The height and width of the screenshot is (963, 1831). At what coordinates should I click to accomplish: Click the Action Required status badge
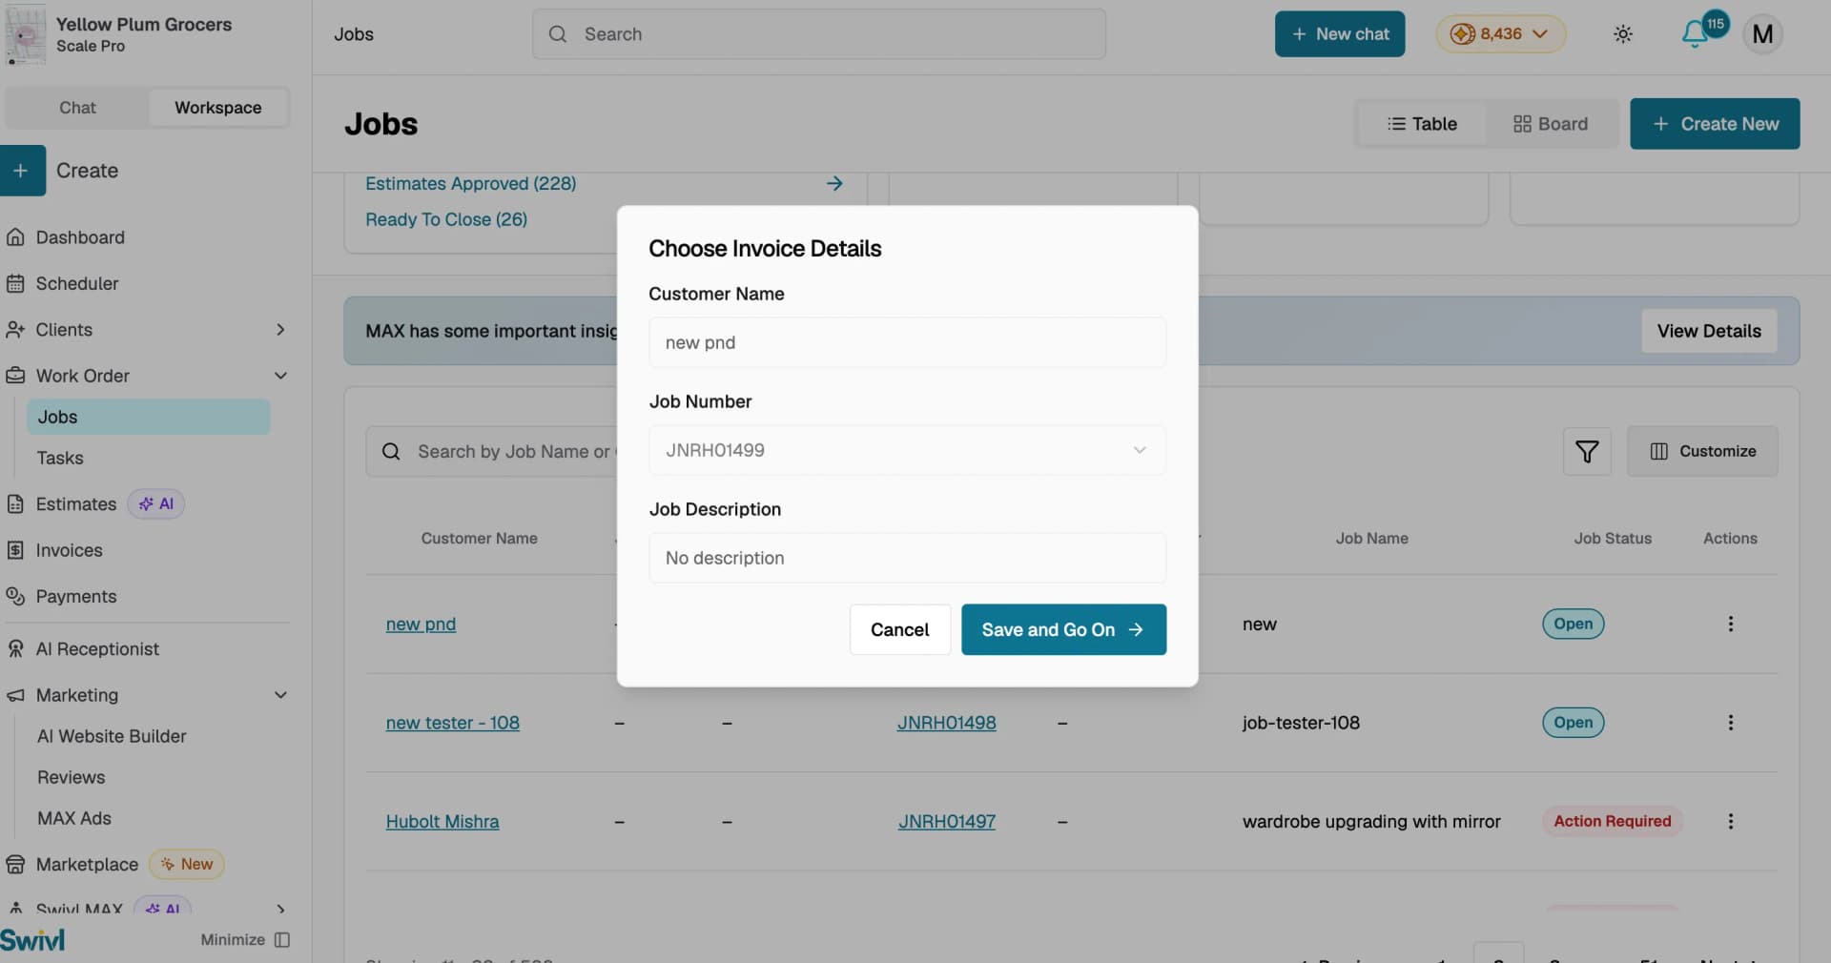[1612, 821]
